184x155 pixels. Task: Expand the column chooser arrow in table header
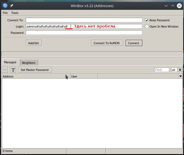180,76
